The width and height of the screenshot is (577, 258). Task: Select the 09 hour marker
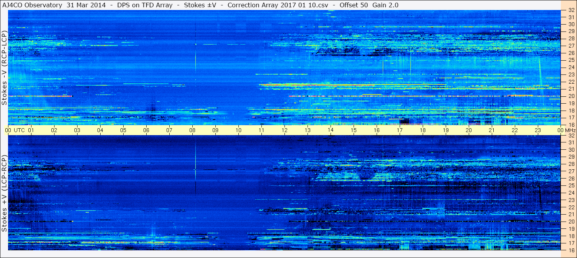pyautogui.click(x=215, y=130)
